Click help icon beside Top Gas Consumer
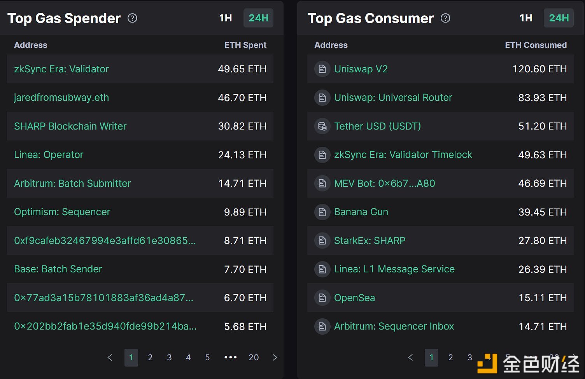 click(x=445, y=18)
